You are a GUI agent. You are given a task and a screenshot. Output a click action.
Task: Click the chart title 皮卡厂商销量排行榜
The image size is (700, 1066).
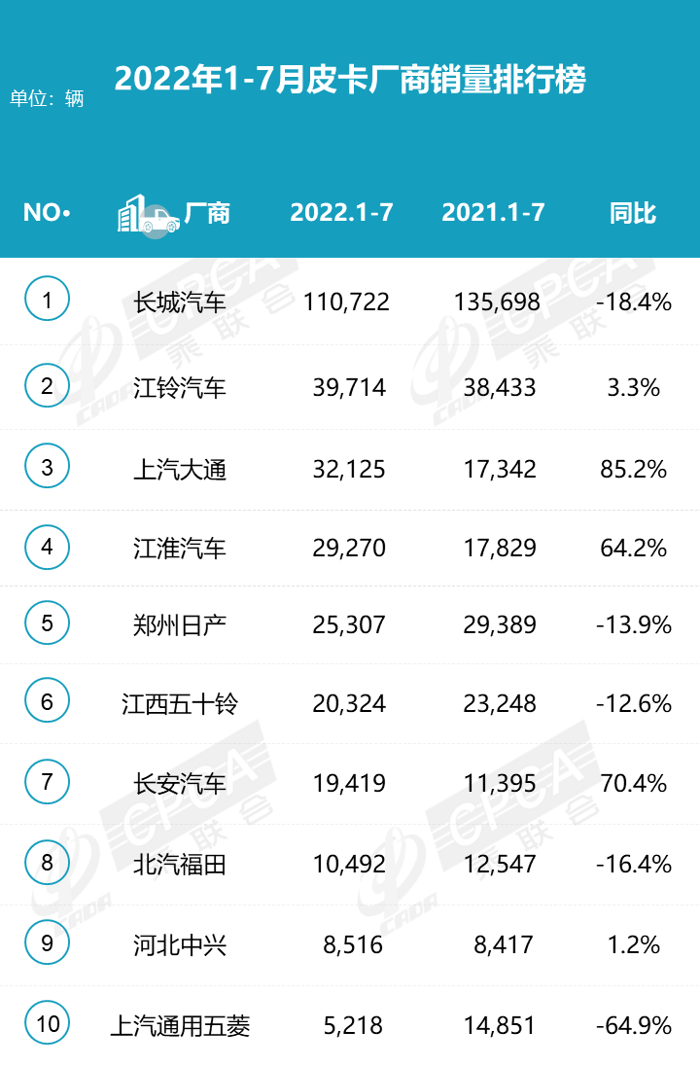tap(350, 80)
